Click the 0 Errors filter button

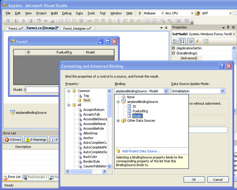pos(13,140)
